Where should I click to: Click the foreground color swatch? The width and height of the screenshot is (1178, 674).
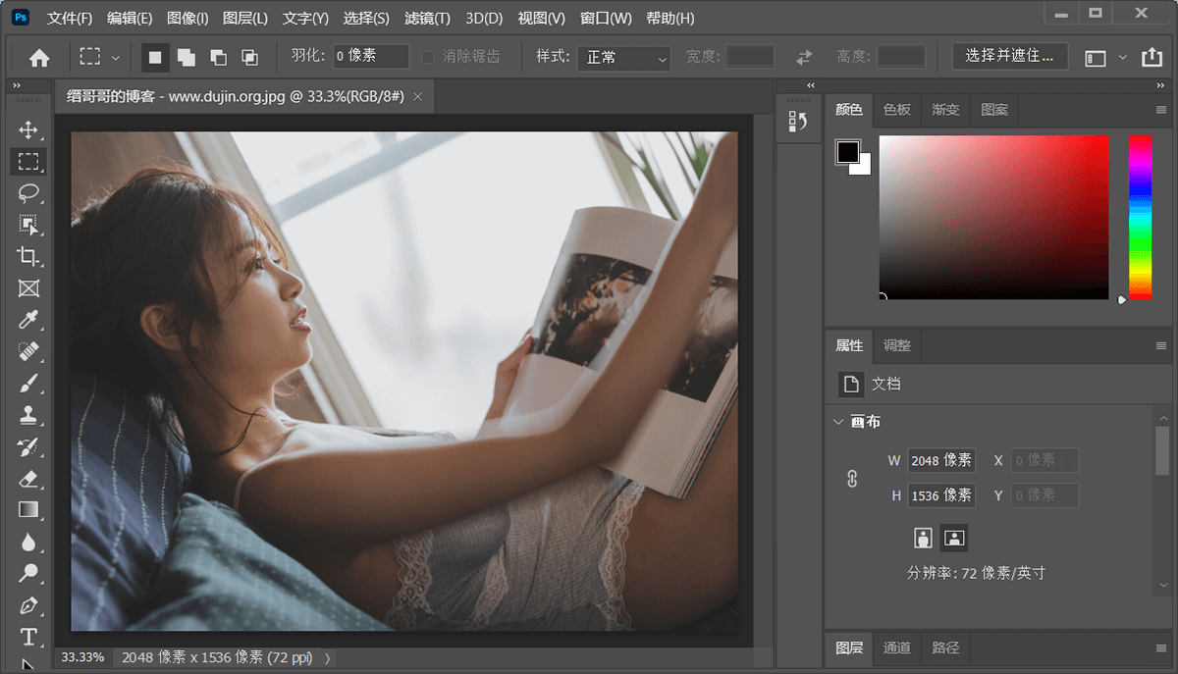pos(847,151)
